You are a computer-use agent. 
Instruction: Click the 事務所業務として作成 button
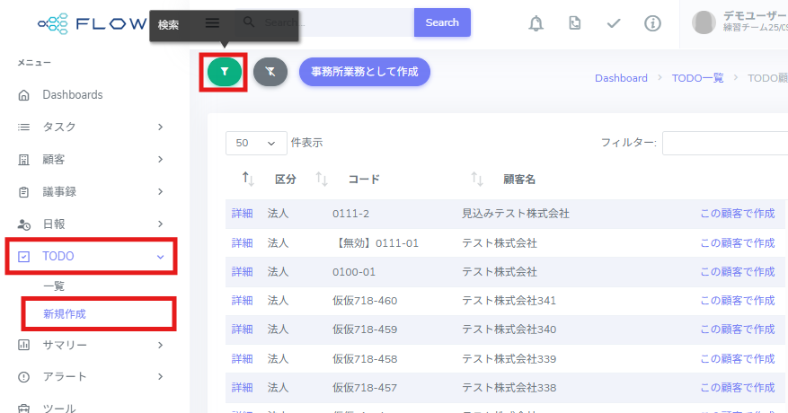[x=364, y=72]
